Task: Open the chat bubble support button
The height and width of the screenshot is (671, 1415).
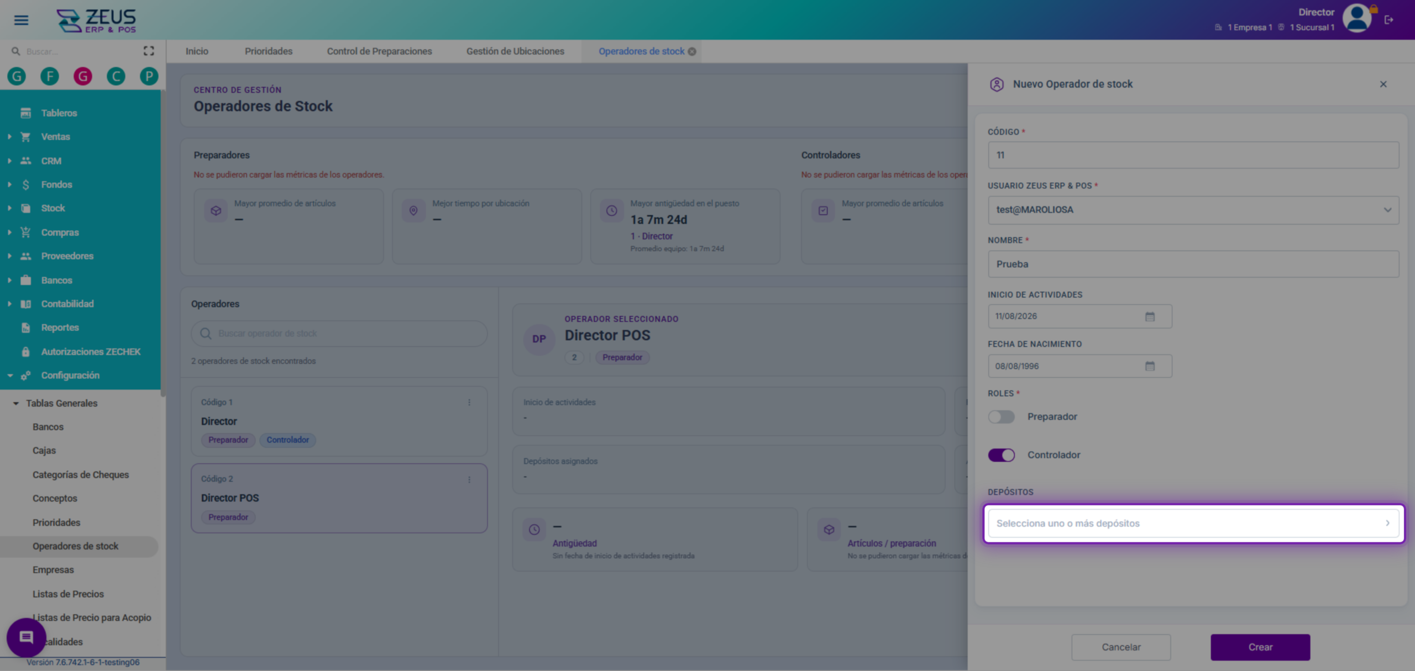Action: pos(26,637)
